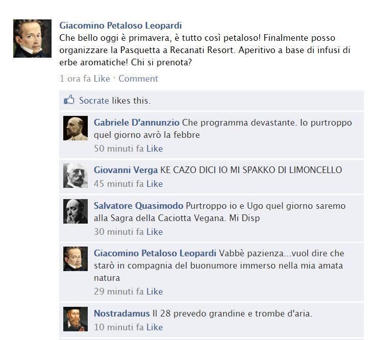Click Comment under the main post
This screenshot has height=340, width=373.
(x=138, y=79)
